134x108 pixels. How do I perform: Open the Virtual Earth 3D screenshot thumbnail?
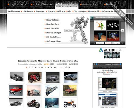107,100
